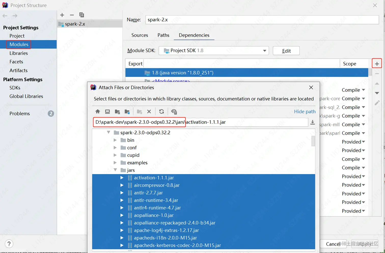Select the 1.8 java version row

tap(247, 73)
